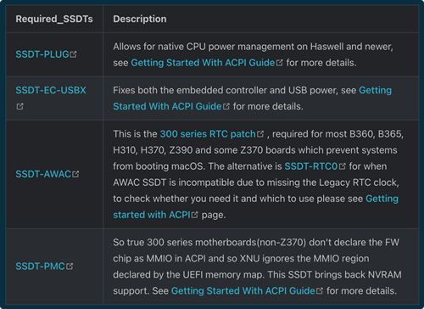Open the SSDT-PLUG link
424x309 pixels.
[x=42, y=54]
